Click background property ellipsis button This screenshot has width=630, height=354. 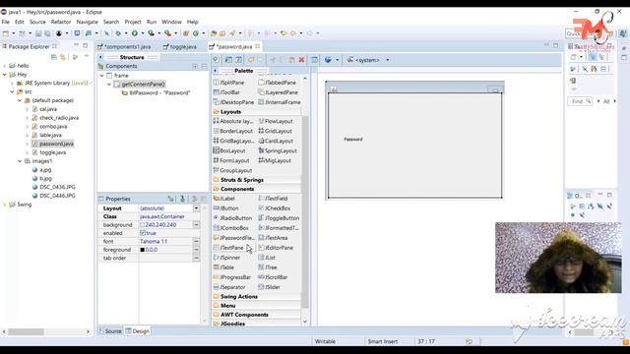point(196,225)
